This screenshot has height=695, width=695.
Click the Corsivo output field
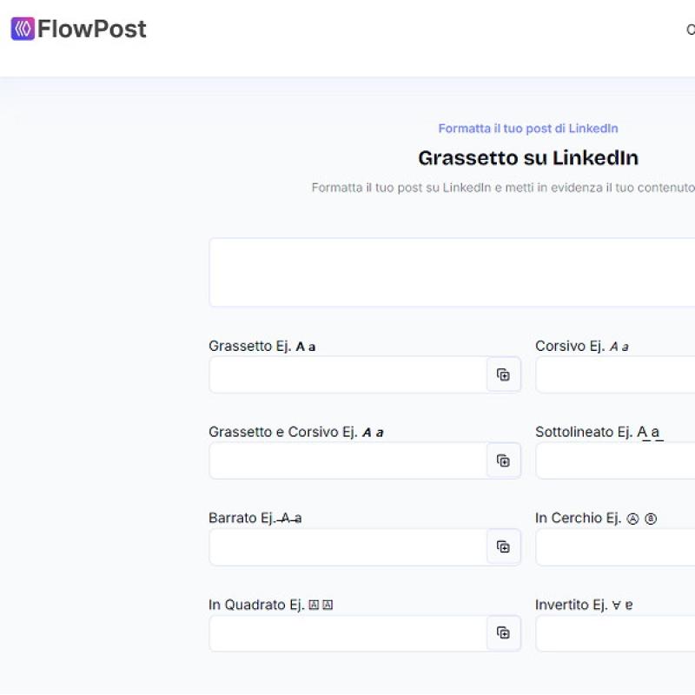pyautogui.click(x=615, y=374)
